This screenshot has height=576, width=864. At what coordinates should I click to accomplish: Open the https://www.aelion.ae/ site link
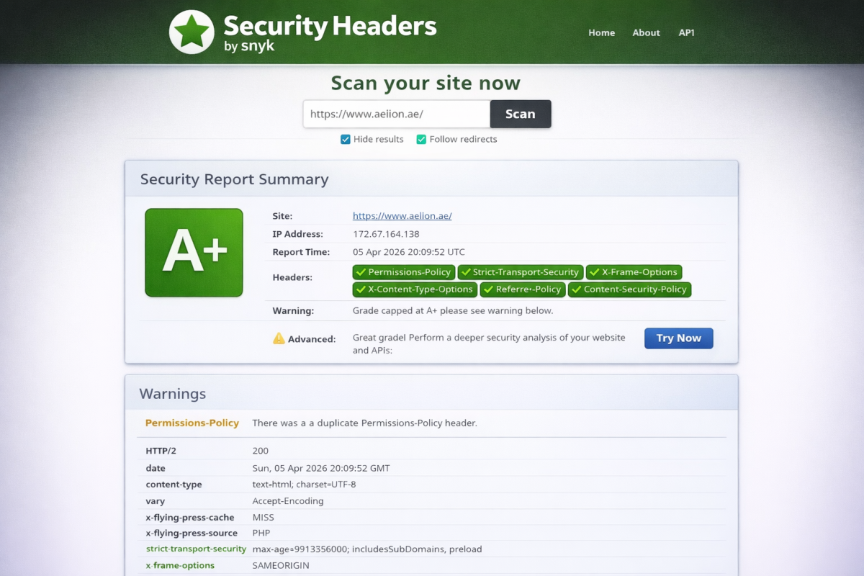(402, 215)
